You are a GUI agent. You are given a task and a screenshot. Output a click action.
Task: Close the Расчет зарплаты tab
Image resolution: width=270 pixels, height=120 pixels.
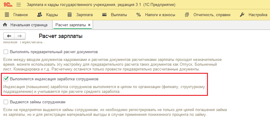(x=89, y=25)
